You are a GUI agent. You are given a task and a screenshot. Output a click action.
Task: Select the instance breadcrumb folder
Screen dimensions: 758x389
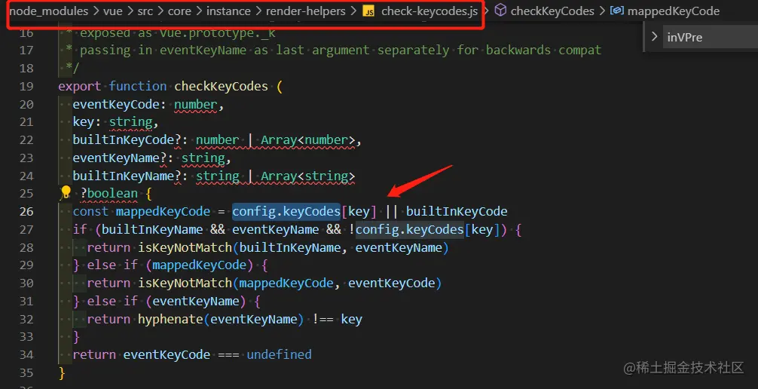228,11
